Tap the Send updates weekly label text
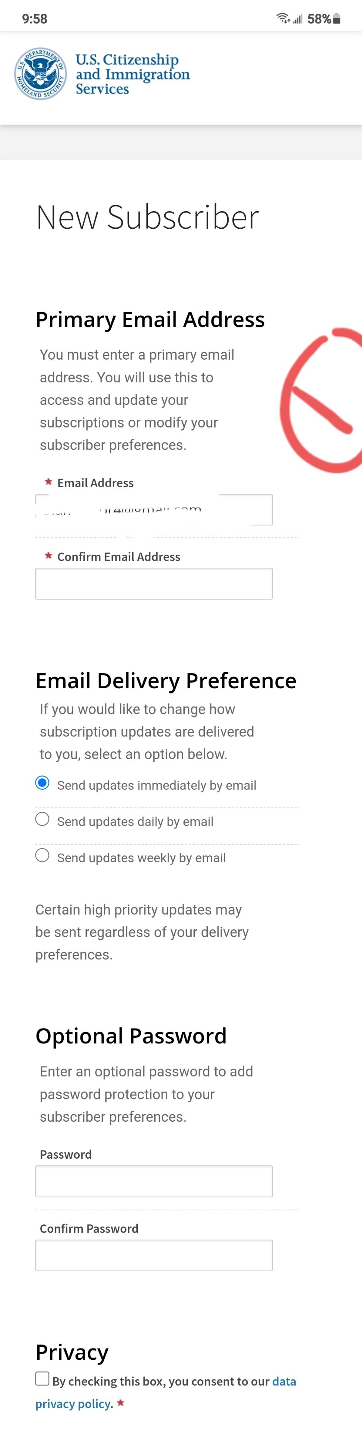 click(x=141, y=858)
